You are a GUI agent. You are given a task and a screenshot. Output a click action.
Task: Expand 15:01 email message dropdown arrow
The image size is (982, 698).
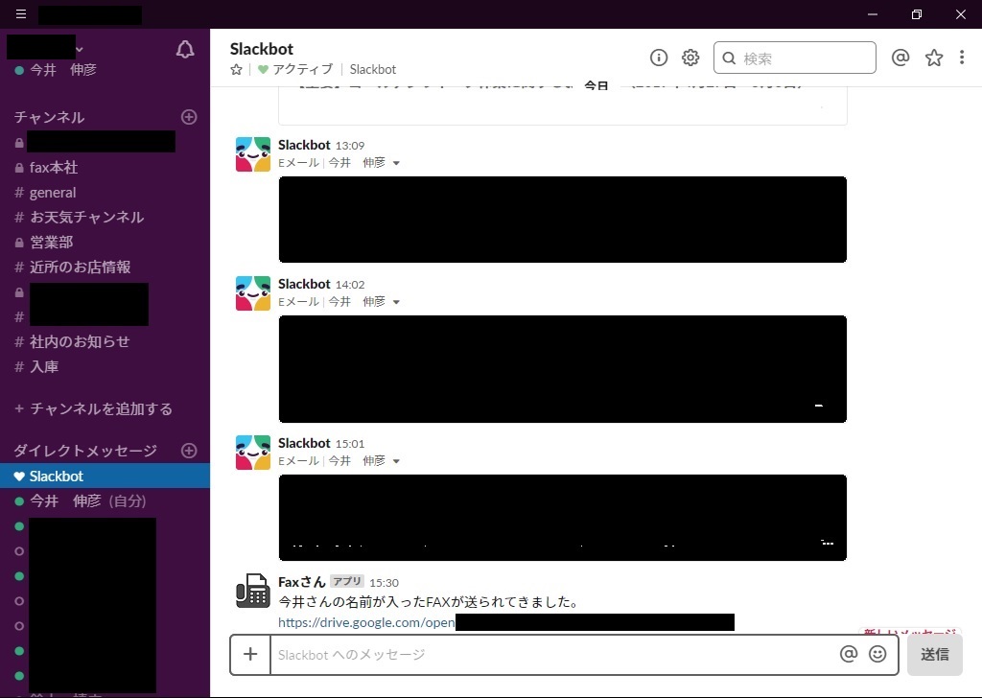pyautogui.click(x=396, y=461)
